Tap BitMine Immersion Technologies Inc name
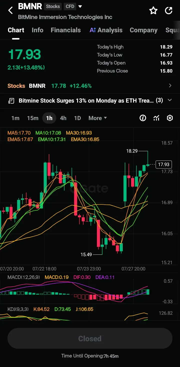This screenshot has height=367, width=180. point(65,17)
